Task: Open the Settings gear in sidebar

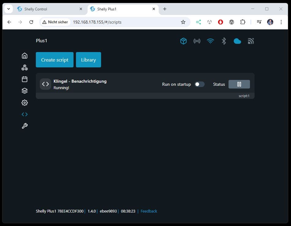Action: tap(25, 103)
